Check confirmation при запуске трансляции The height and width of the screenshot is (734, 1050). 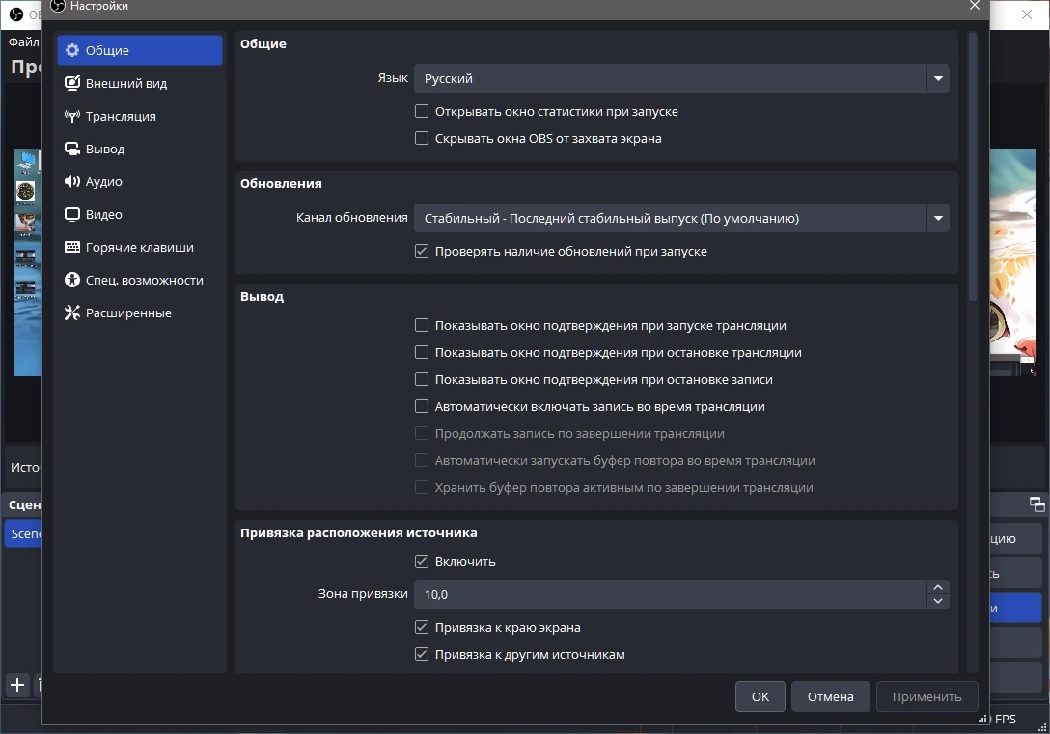coord(421,325)
